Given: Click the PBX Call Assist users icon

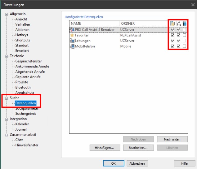Looking at the screenshot, I should click(72, 30).
